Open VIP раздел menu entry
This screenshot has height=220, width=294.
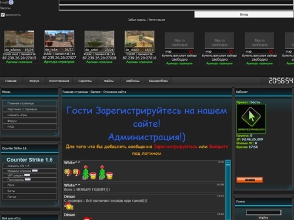(x=30, y=175)
